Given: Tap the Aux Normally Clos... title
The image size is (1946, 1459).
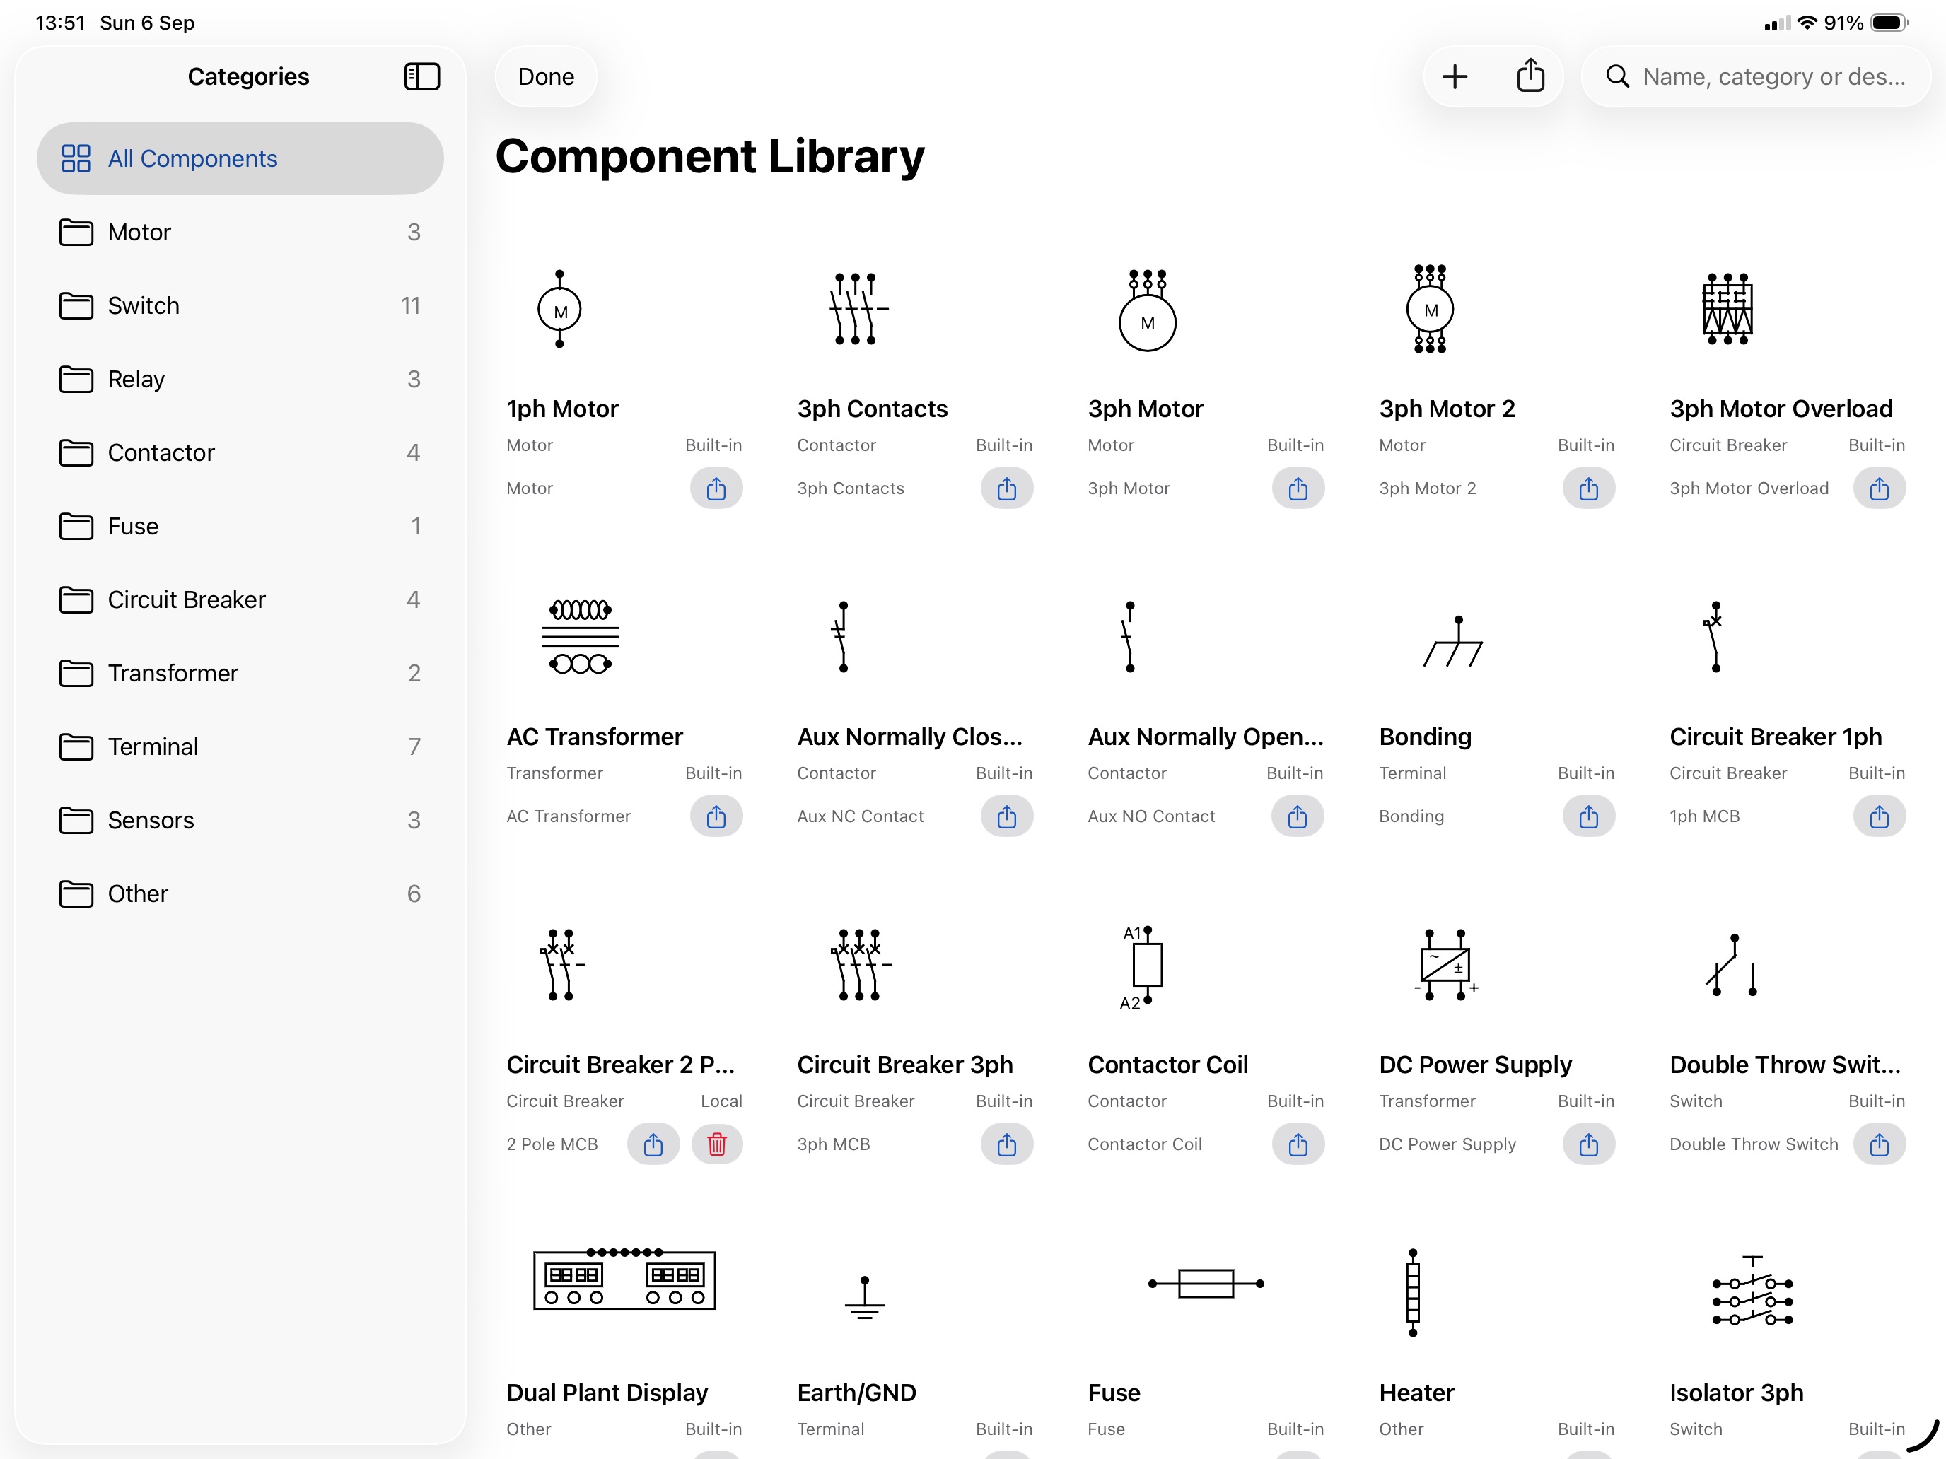Looking at the screenshot, I should [x=909, y=736].
